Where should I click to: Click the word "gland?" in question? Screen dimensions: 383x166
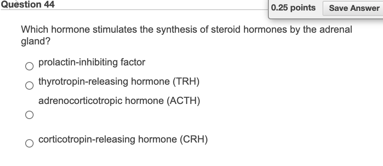(36, 41)
